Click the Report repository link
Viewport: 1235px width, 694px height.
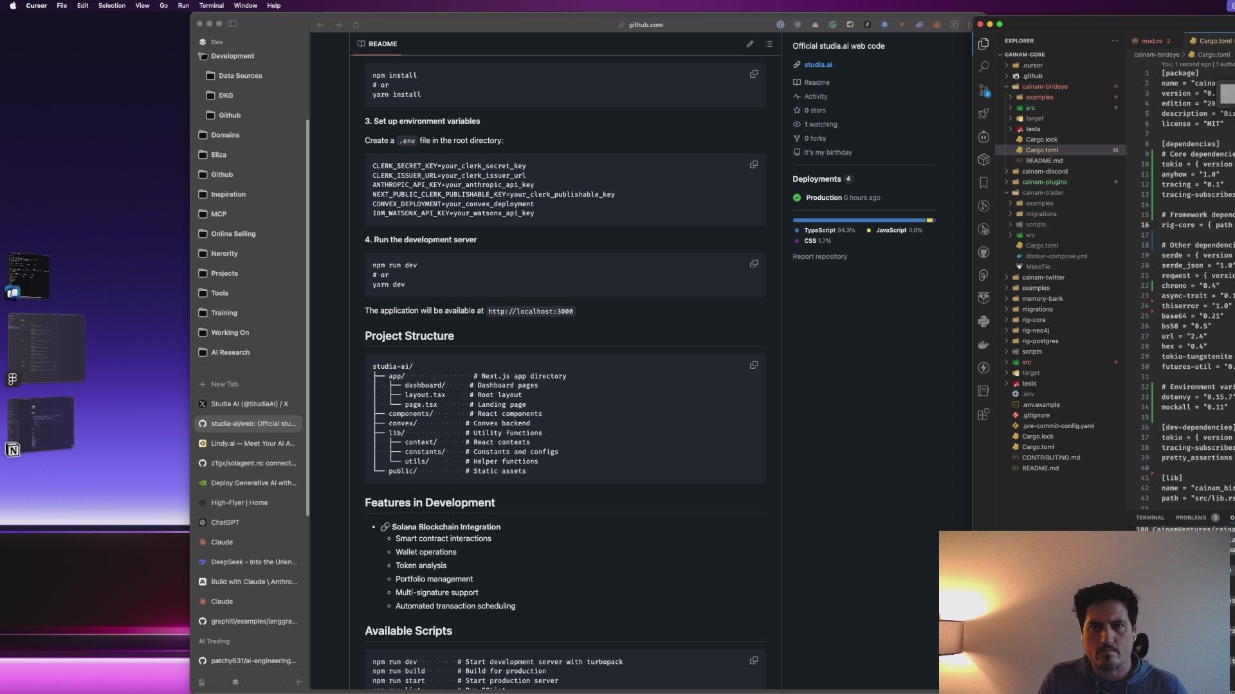[819, 256]
